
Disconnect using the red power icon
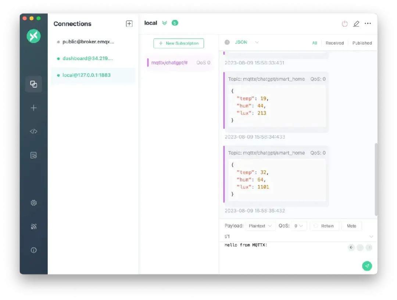click(x=344, y=24)
